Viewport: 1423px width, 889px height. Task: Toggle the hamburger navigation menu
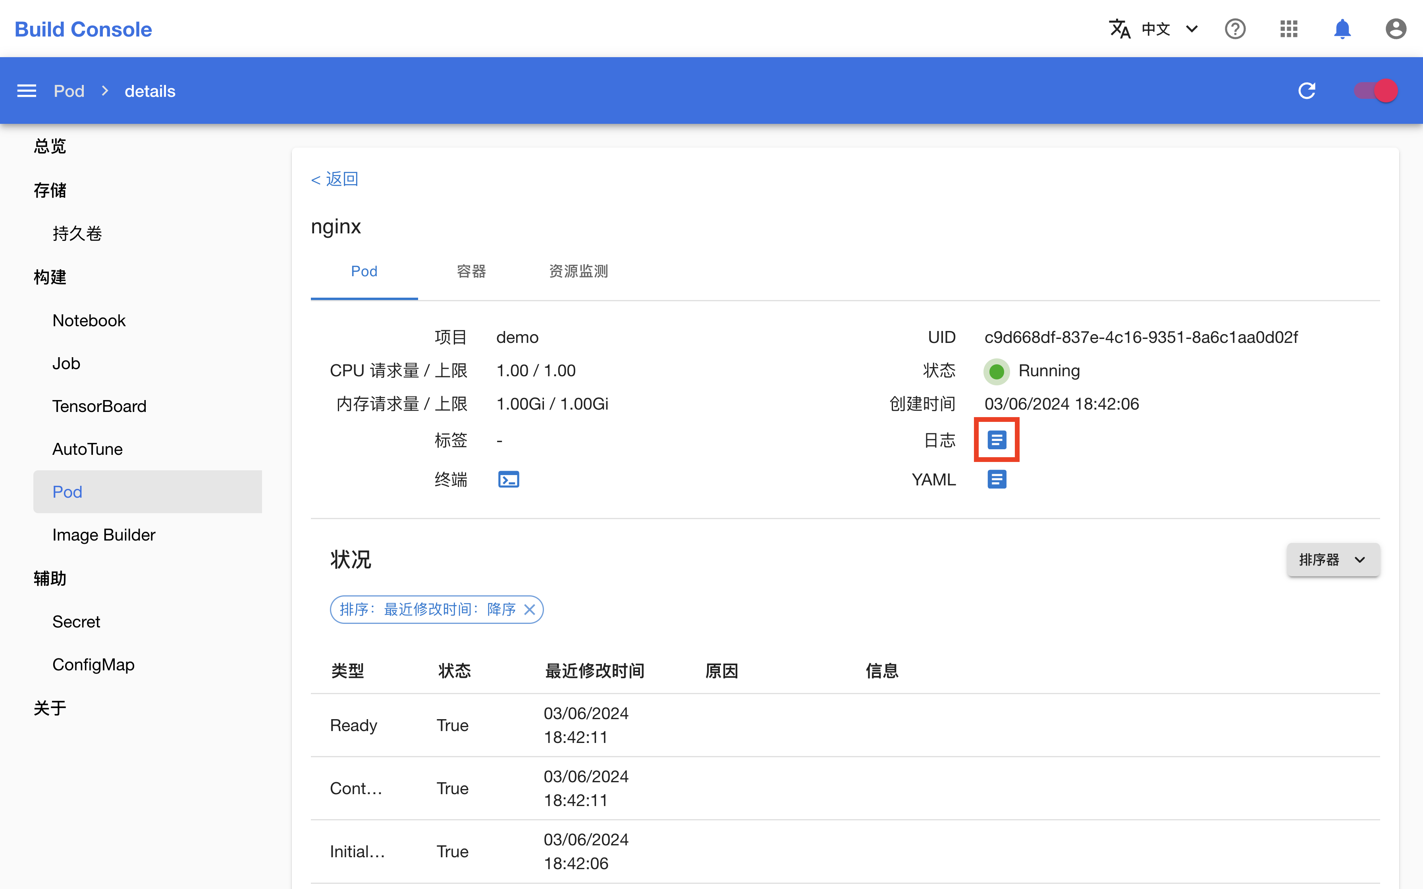(x=27, y=90)
